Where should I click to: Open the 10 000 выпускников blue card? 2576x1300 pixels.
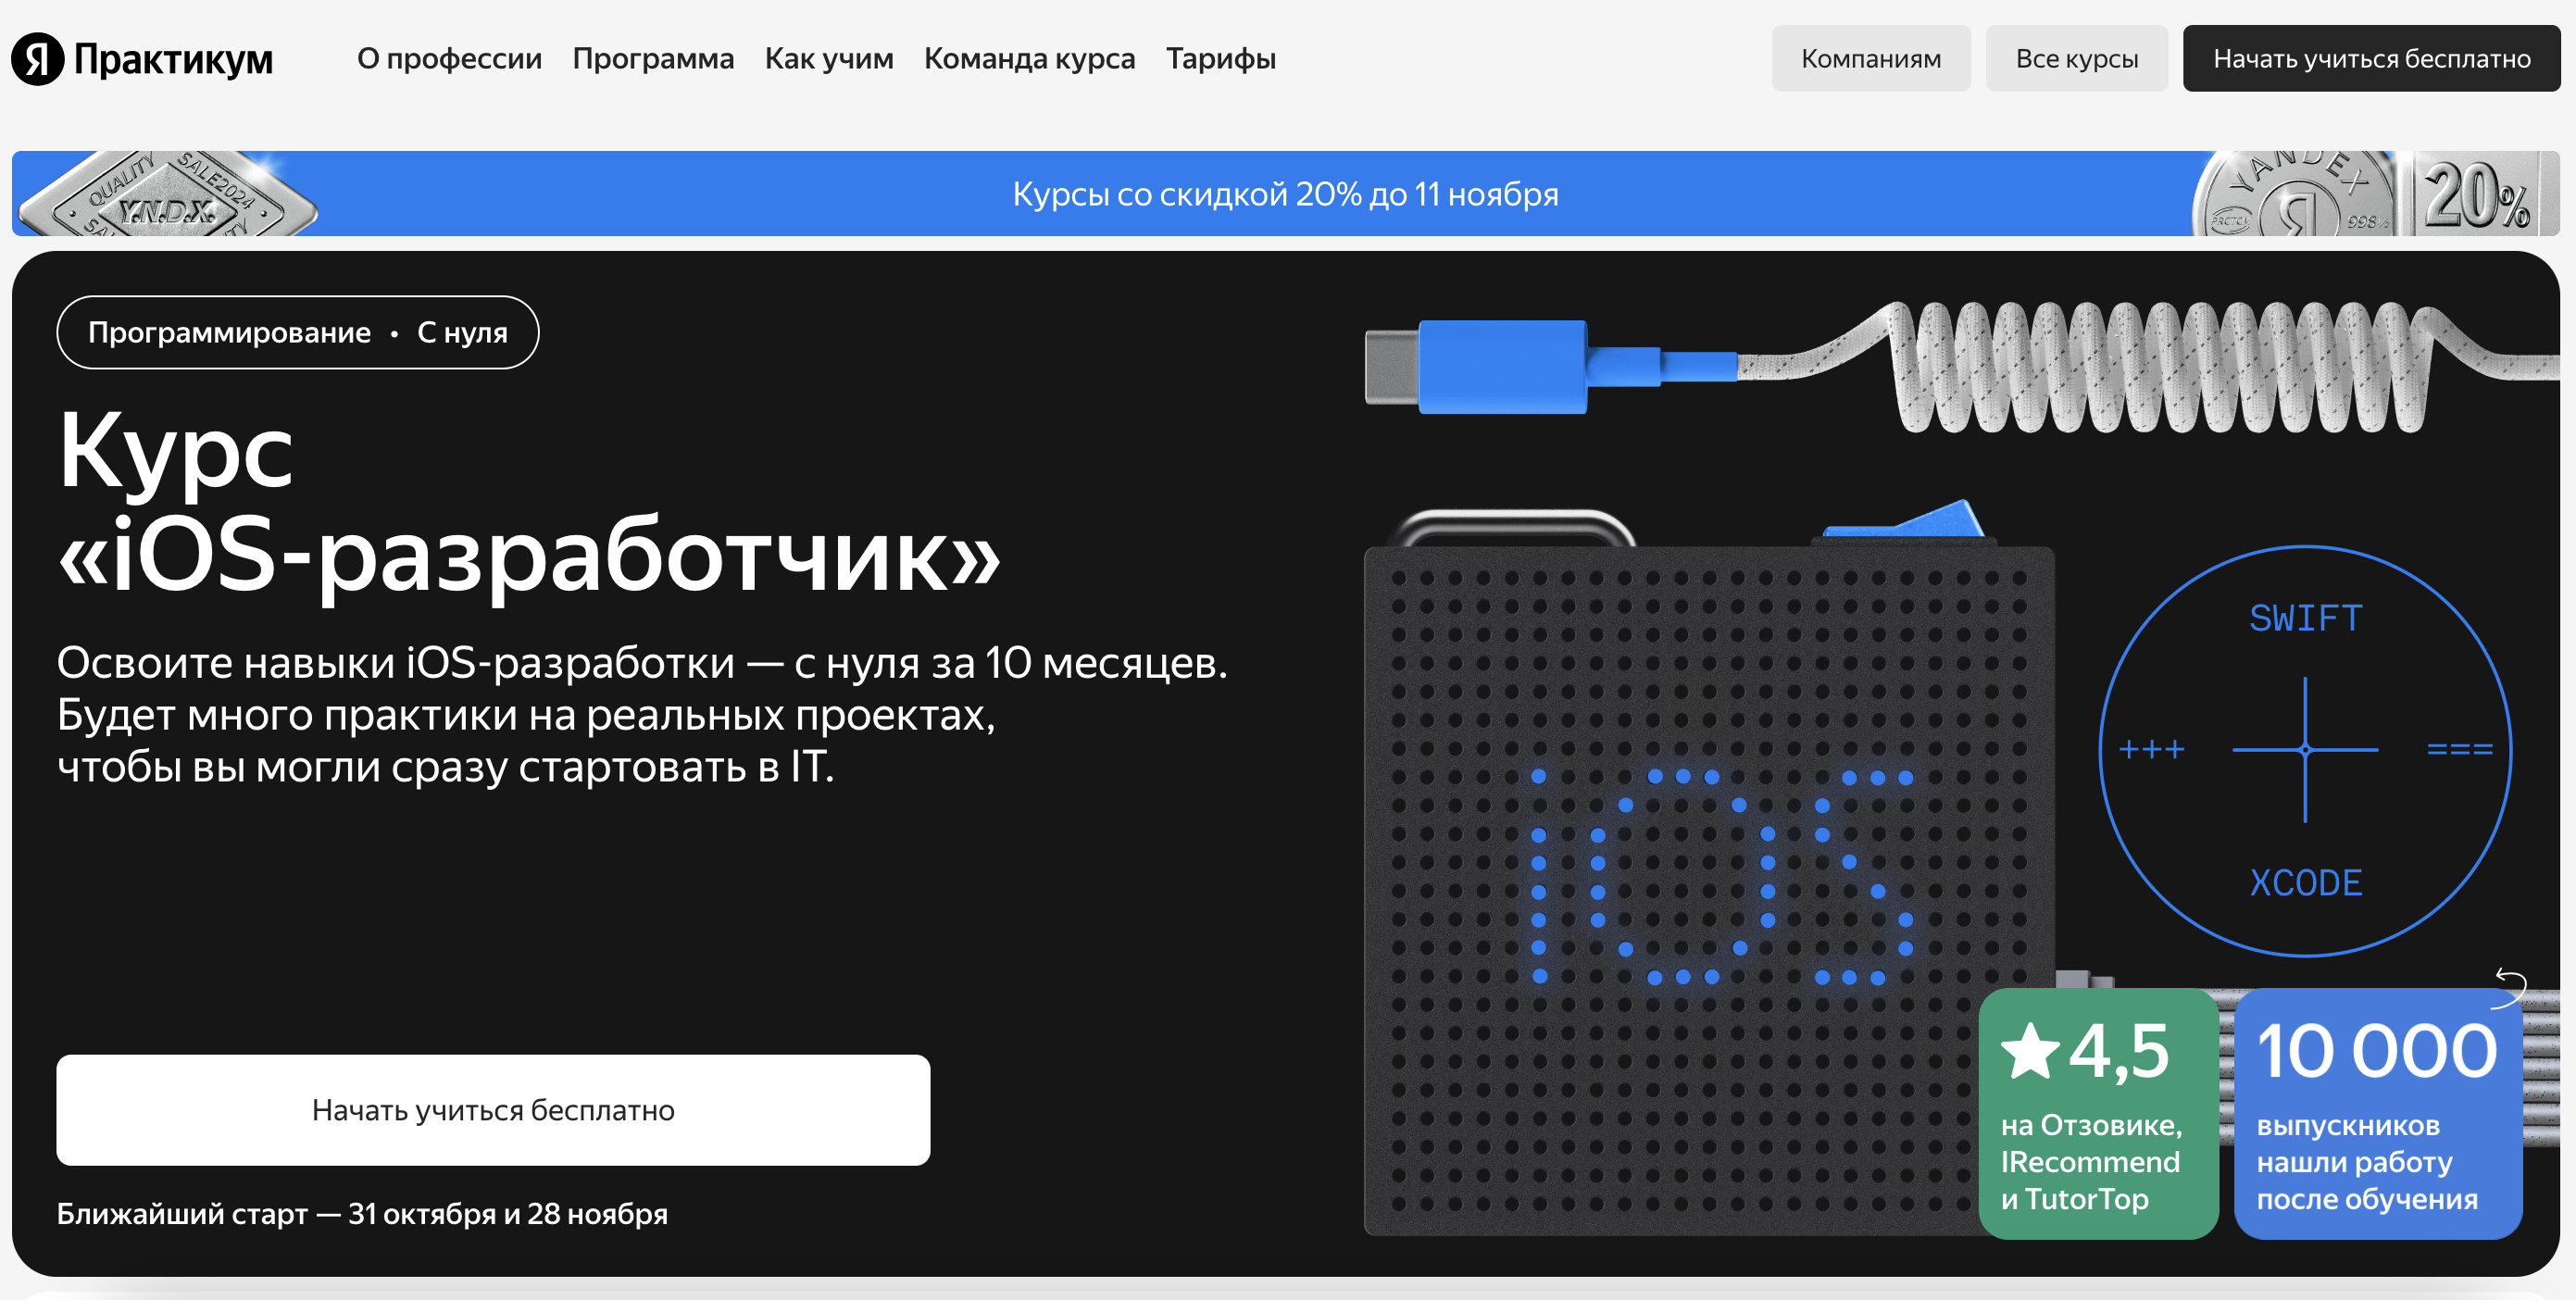(2377, 1114)
